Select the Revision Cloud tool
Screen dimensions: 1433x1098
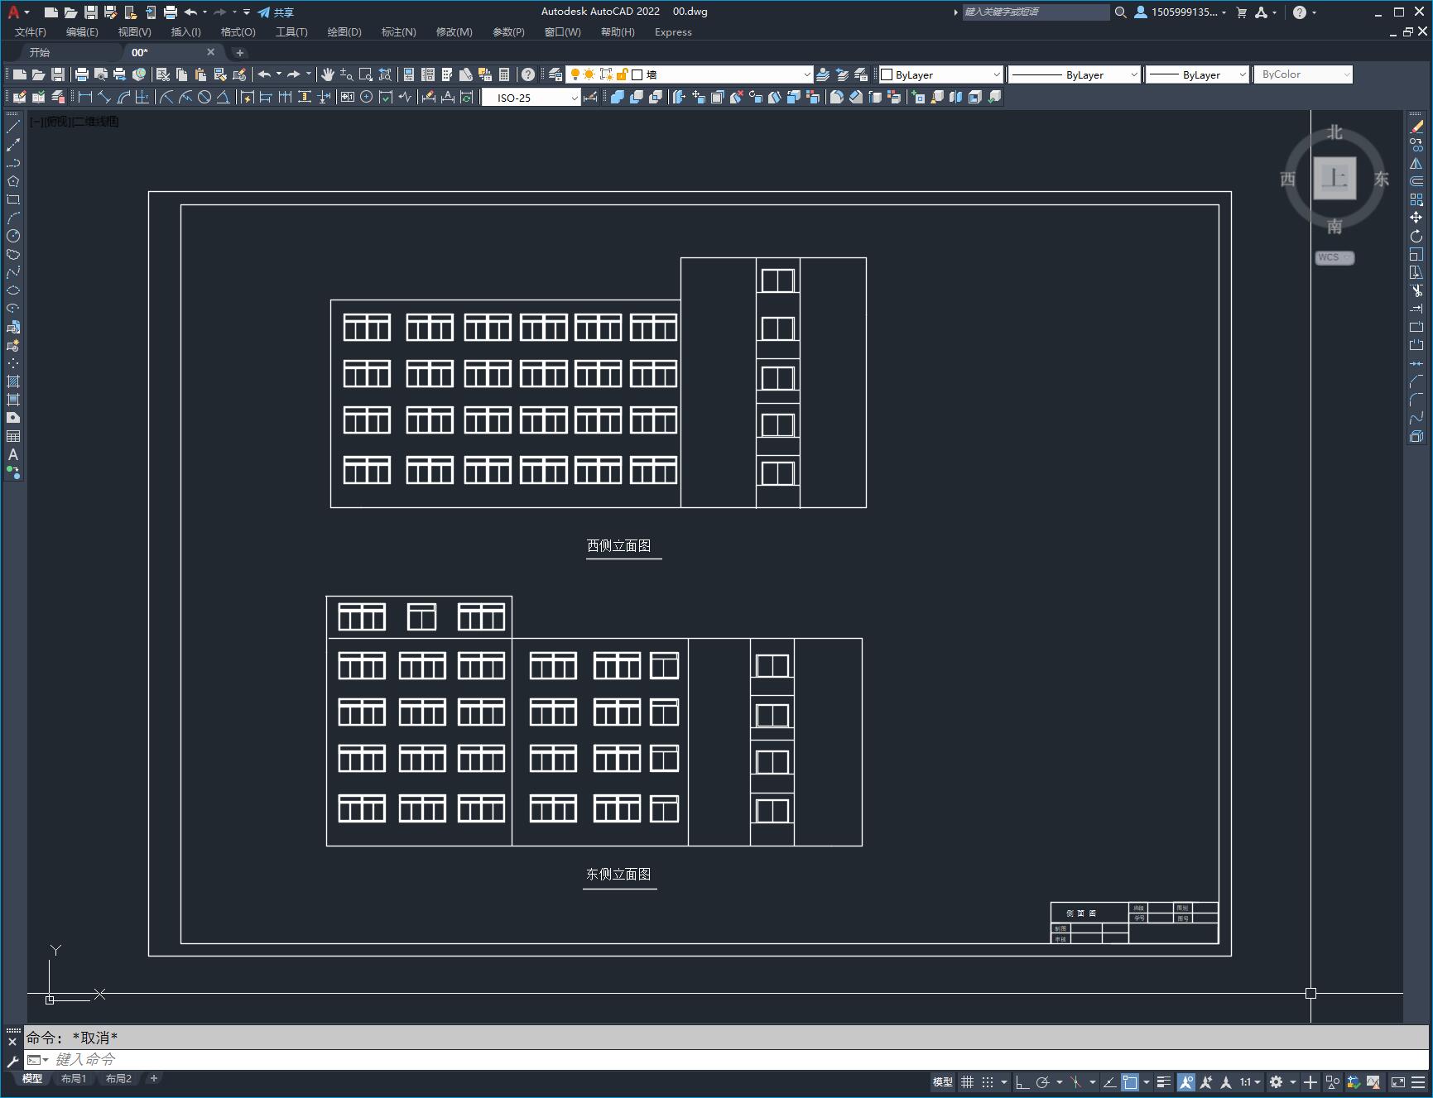pyautogui.click(x=13, y=254)
